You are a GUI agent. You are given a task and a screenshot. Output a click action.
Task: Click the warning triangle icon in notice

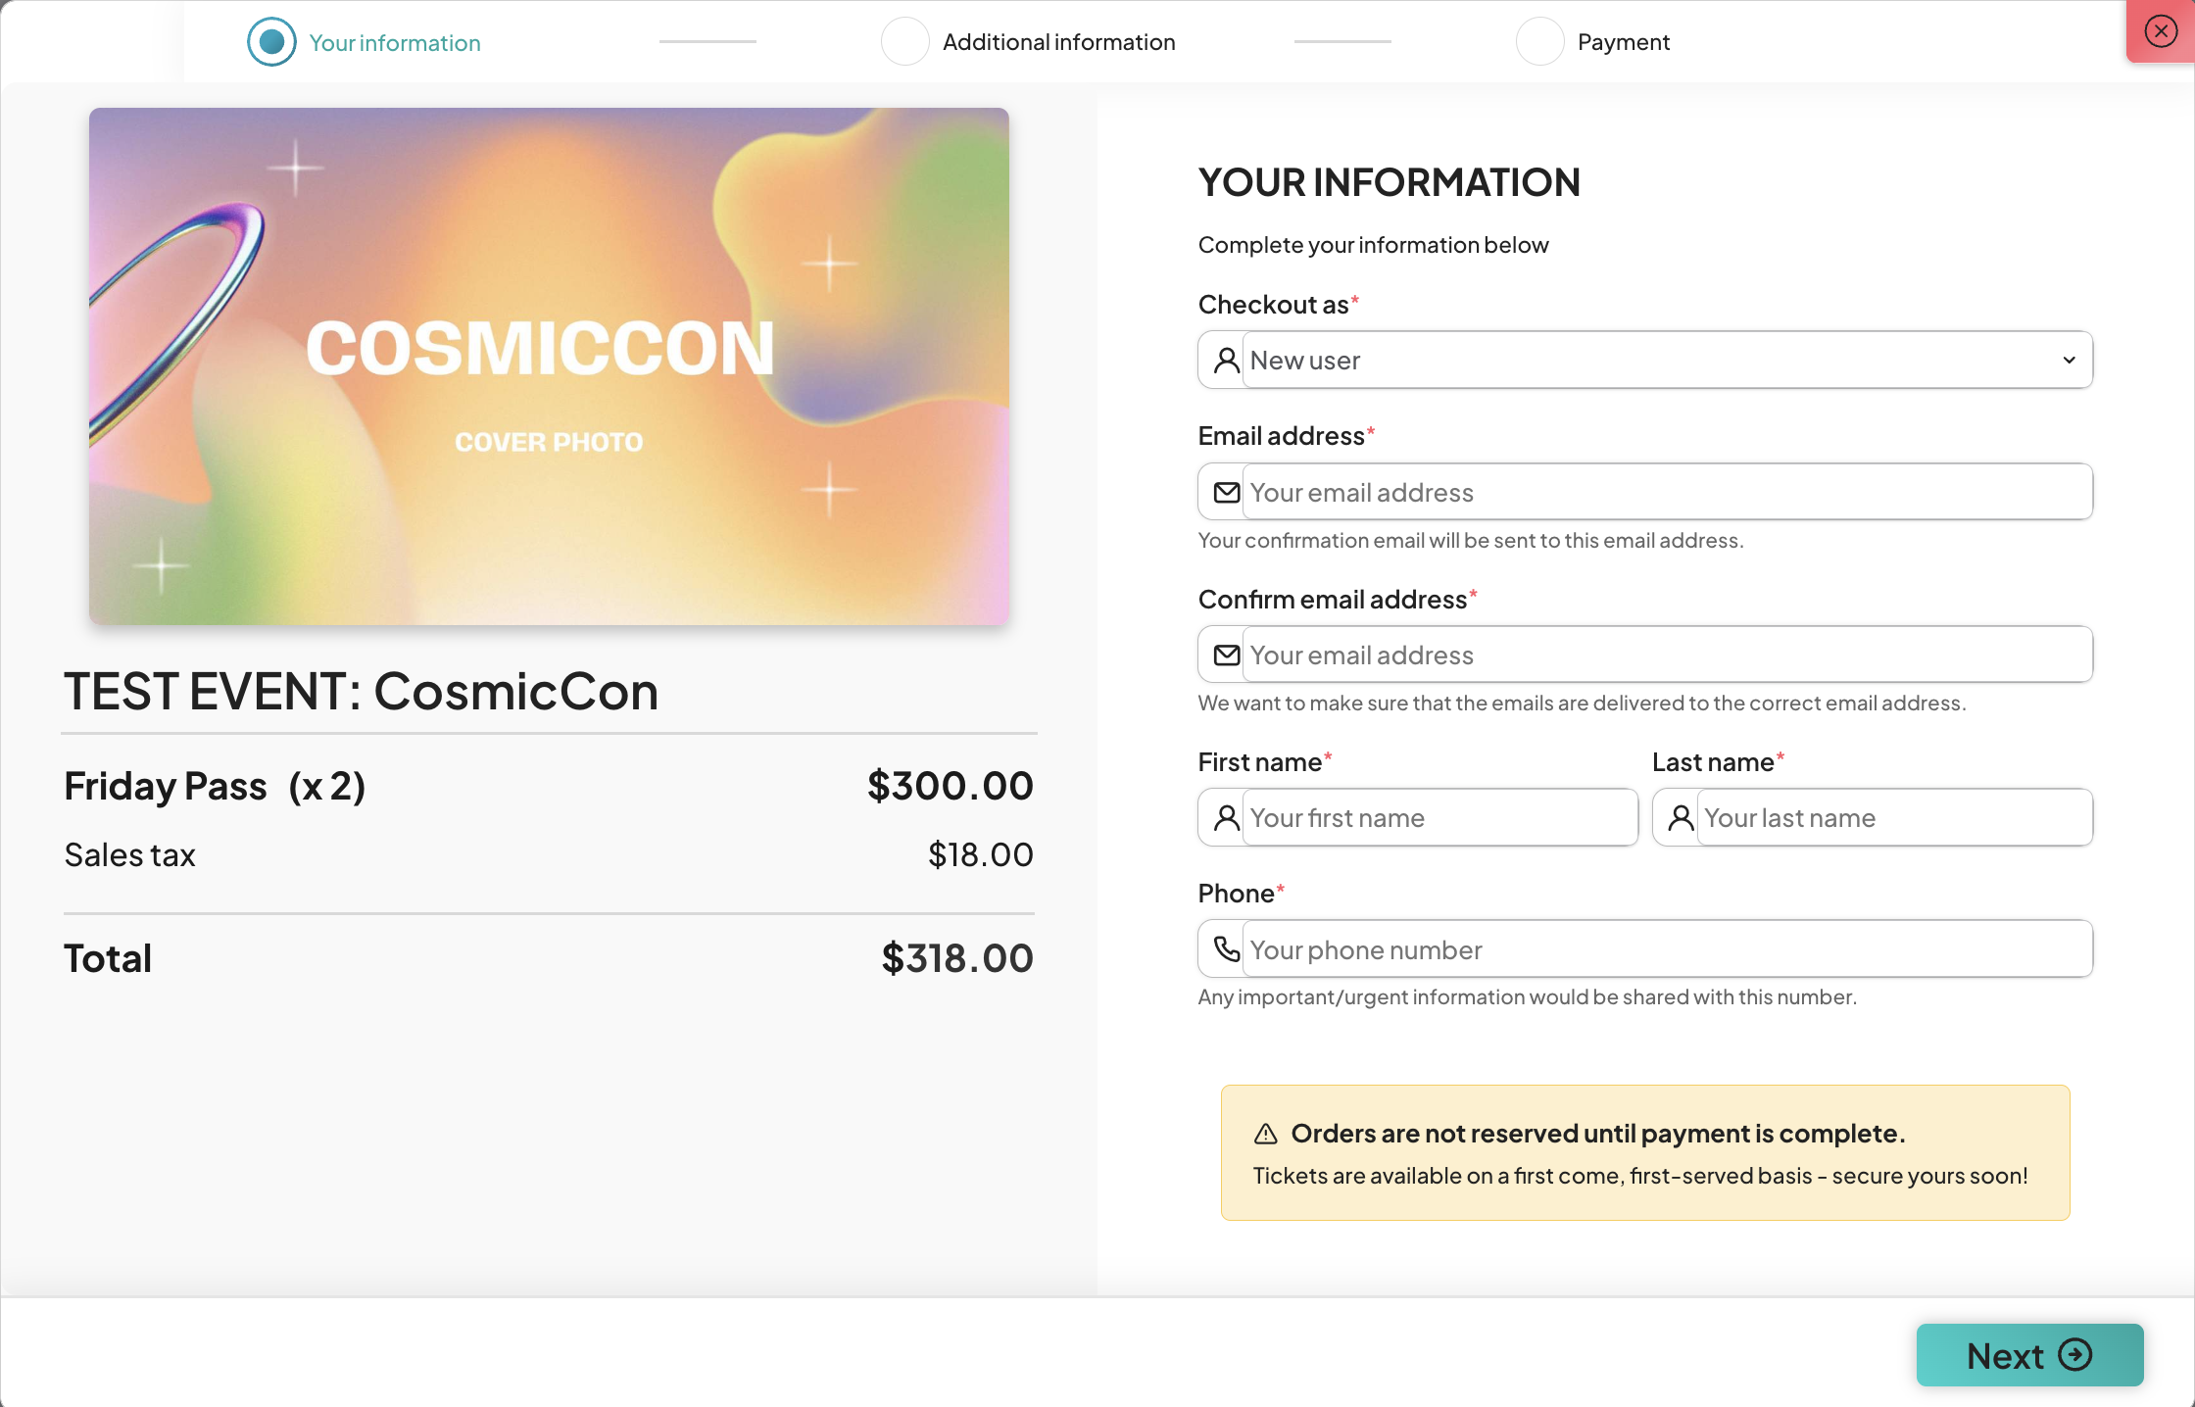1266,1134
